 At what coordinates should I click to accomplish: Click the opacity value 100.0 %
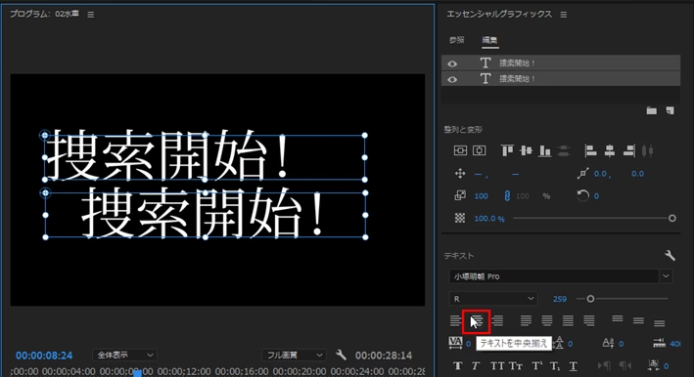coord(489,219)
